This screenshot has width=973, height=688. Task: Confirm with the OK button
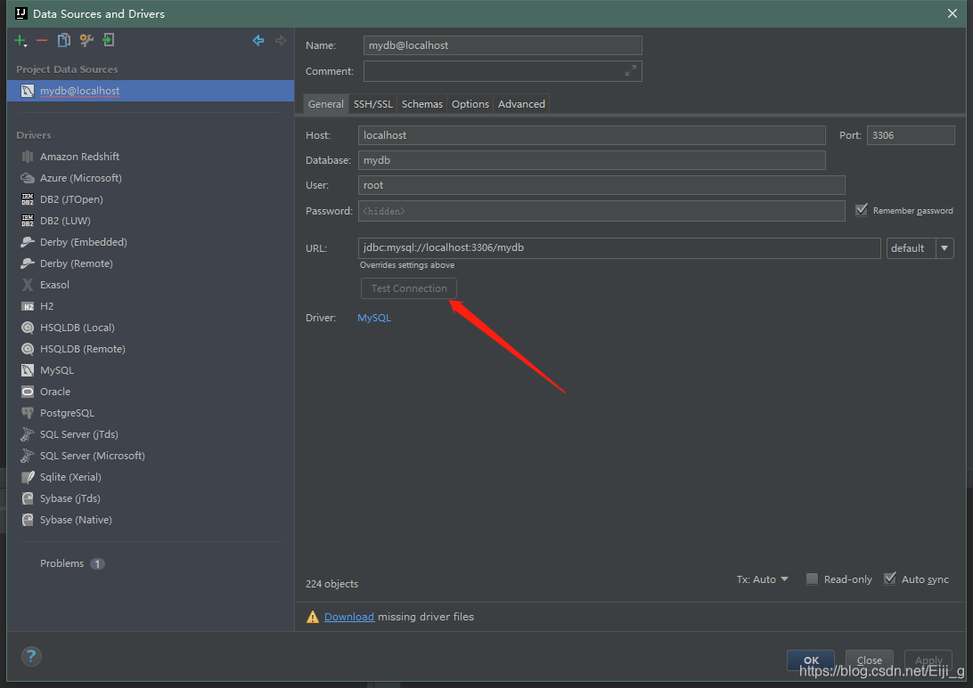[811, 660]
